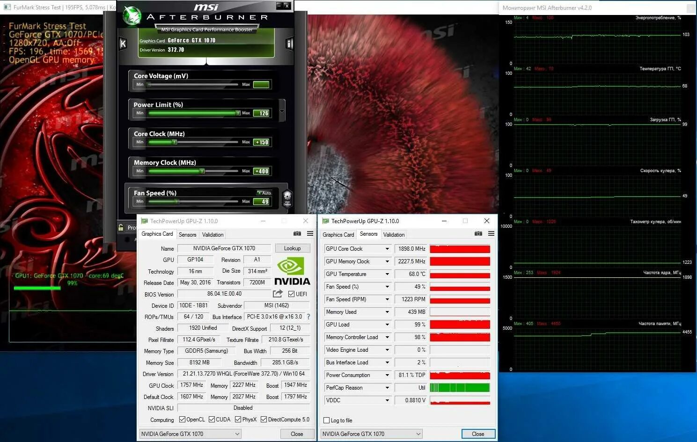The width and height of the screenshot is (697, 442).
Task: Click the BIOS Version value 86.04.1E.00.40
Action: pyautogui.click(x=224, y=294)
